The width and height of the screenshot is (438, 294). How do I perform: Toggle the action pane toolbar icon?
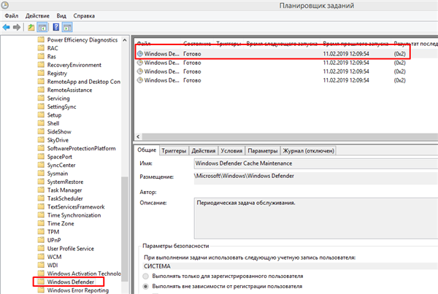click(x=67, y=28)
